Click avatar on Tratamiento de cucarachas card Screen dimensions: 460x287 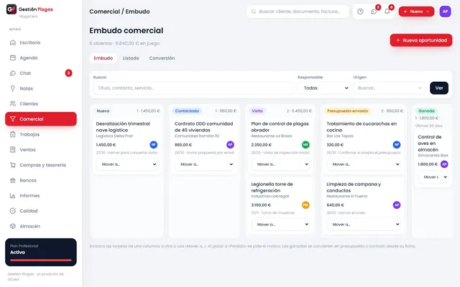397,144
